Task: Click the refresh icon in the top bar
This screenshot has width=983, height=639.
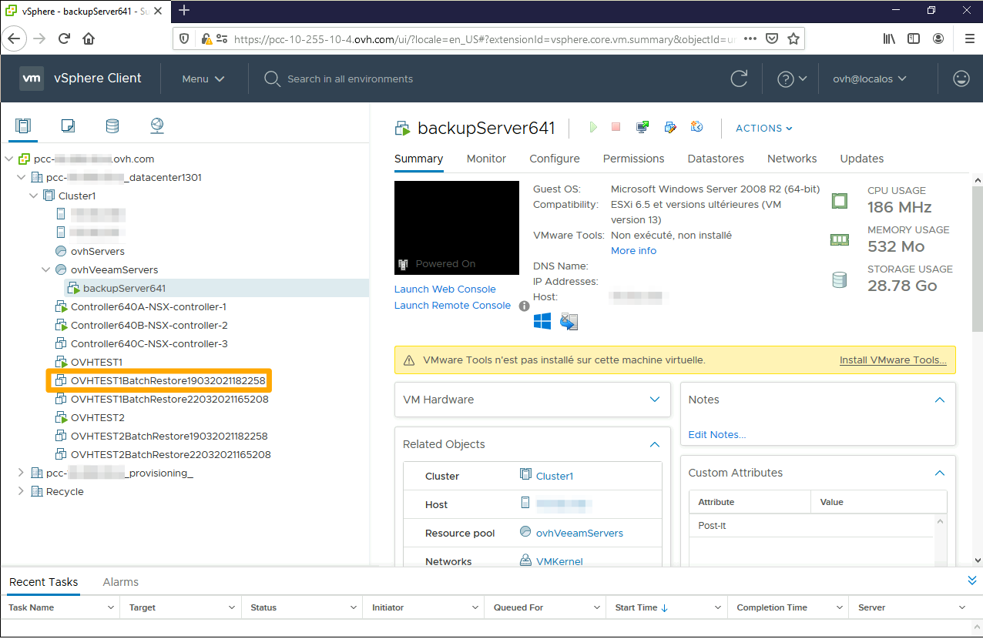Action: pyautogui.click(x=739, y=78)
